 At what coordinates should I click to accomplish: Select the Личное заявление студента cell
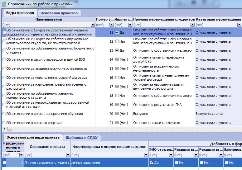(47, 163)
